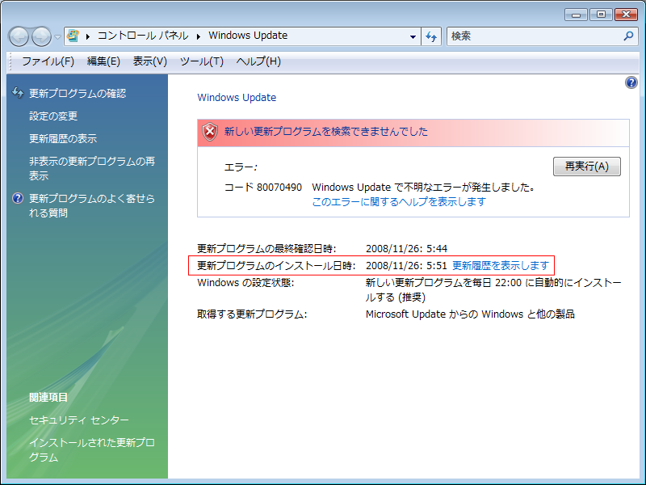The height and width of the screenshot is (485, 646).
Task: Click the forward navigation arrow button
Action: coord(42,36)
